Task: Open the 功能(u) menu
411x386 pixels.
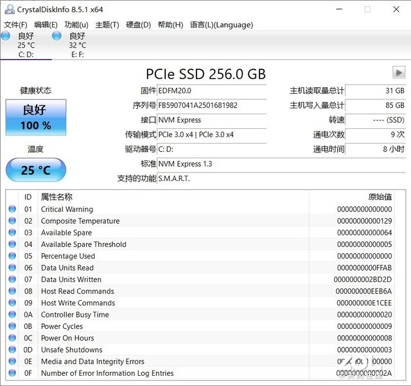Action: [76, 25]
